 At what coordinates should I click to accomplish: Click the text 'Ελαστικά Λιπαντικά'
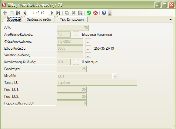click(x=97, y=35)
